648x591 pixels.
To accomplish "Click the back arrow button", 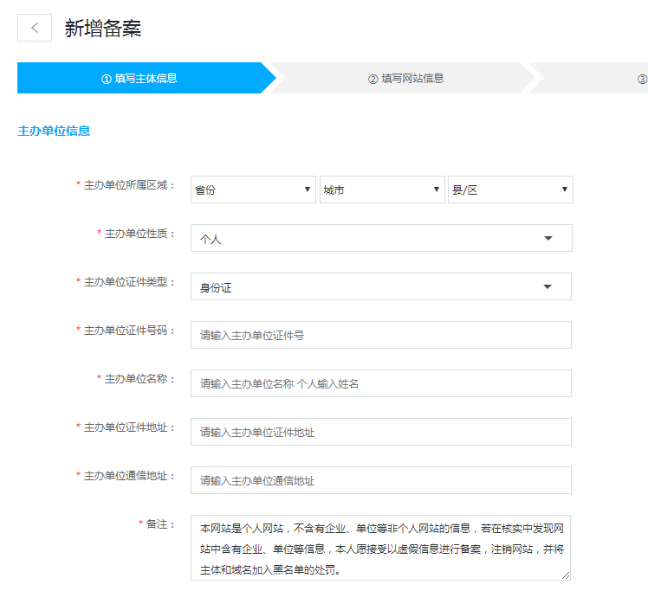I will tap(35, 28).
